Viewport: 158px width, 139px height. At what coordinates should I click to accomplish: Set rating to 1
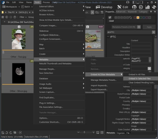(x=116, y=17)
